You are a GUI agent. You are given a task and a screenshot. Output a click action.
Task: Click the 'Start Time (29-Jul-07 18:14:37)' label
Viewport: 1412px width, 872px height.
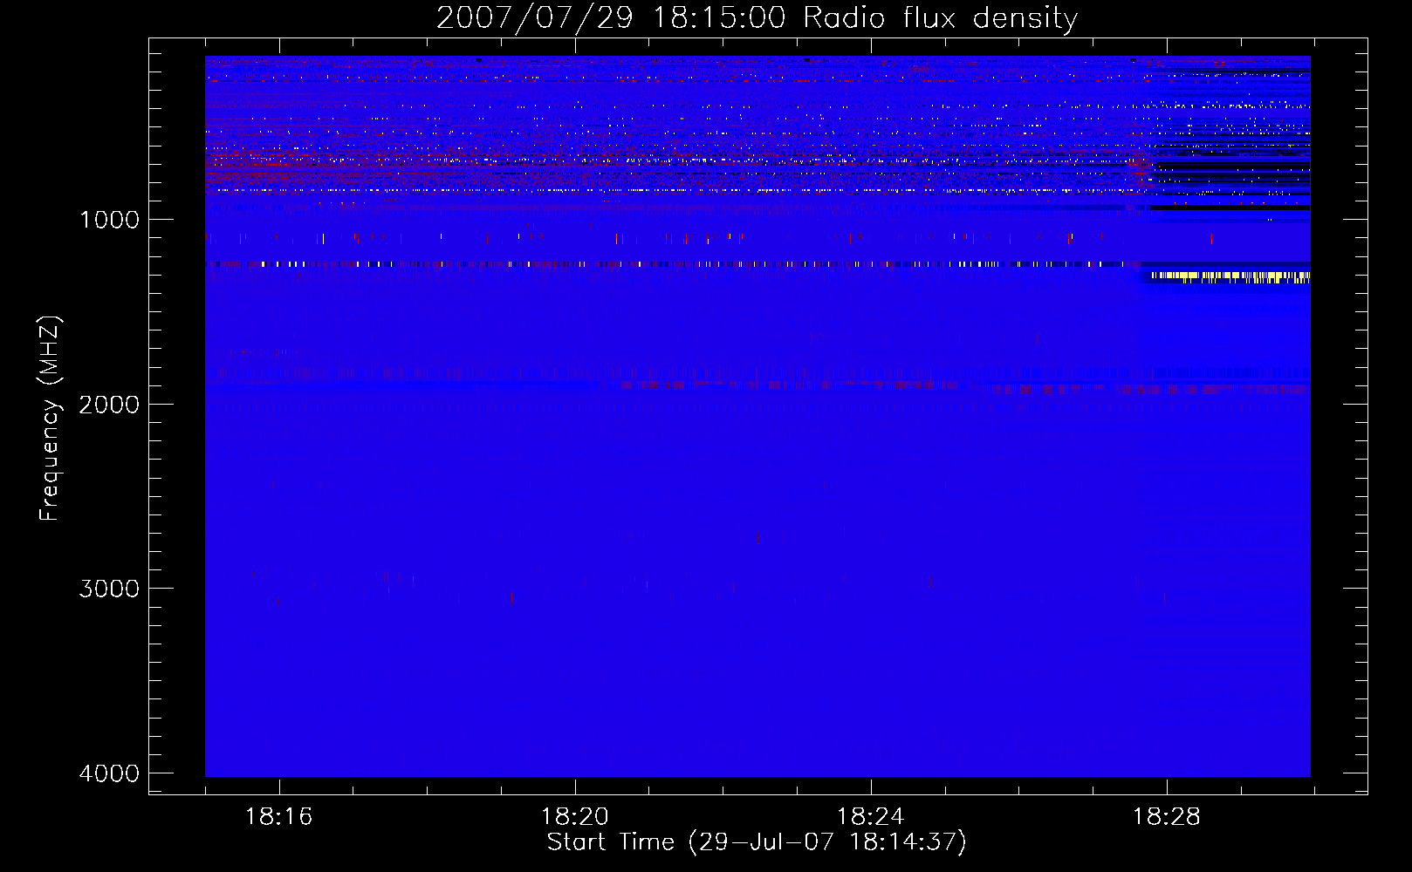coord(757,842)
